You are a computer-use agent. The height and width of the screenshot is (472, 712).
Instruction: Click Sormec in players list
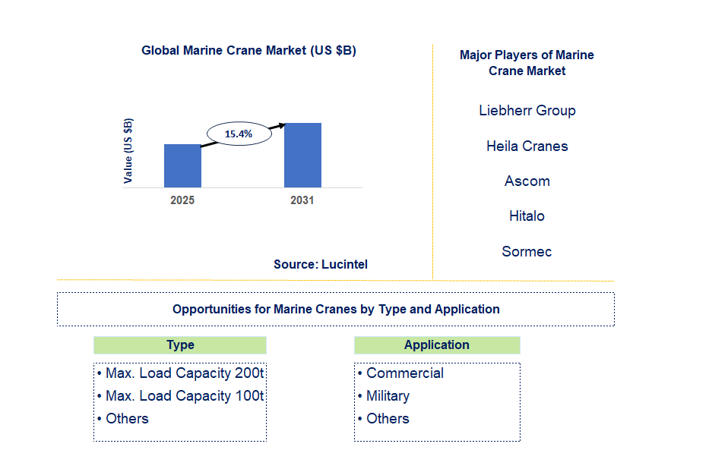[x=527, y=251]
